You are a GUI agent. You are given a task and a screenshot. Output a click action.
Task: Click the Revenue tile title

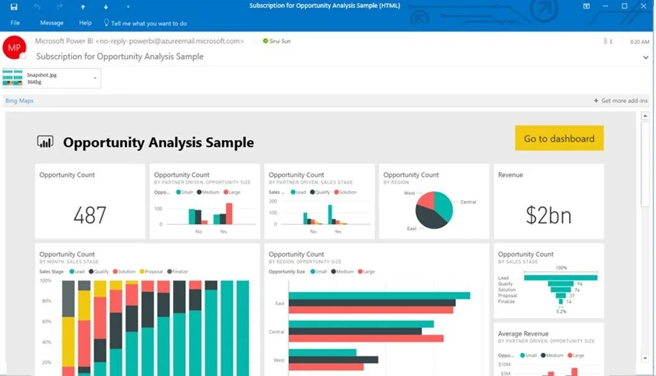pyautogui.click(x=511, y=175)
